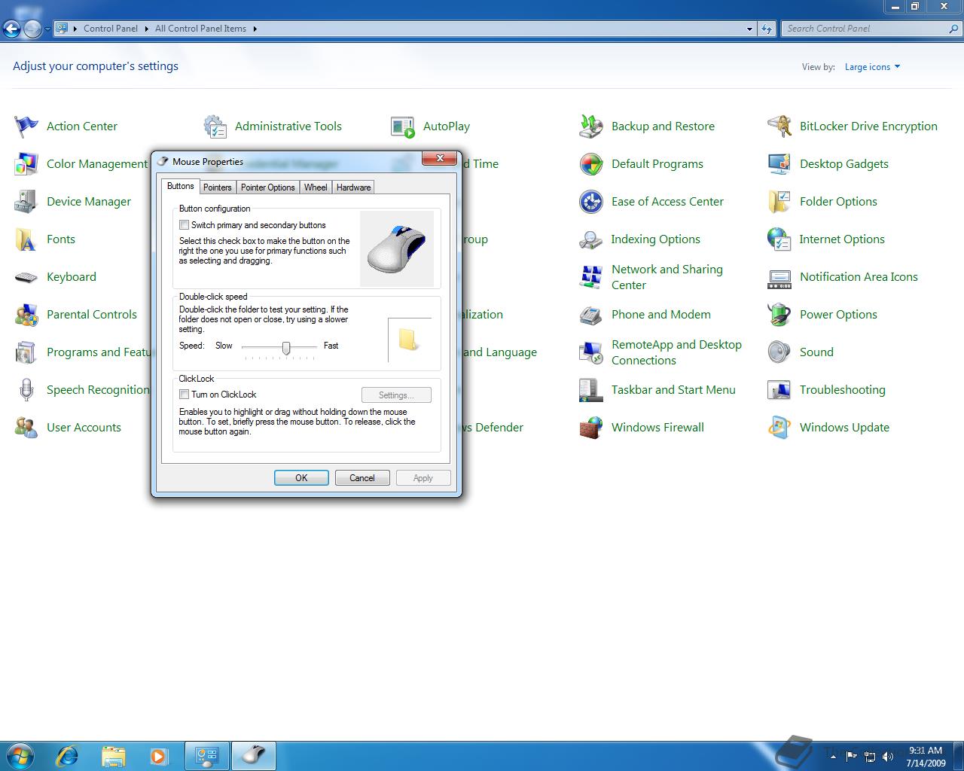
Task: Open the Sound speaker icon
Action: [779, 352]
